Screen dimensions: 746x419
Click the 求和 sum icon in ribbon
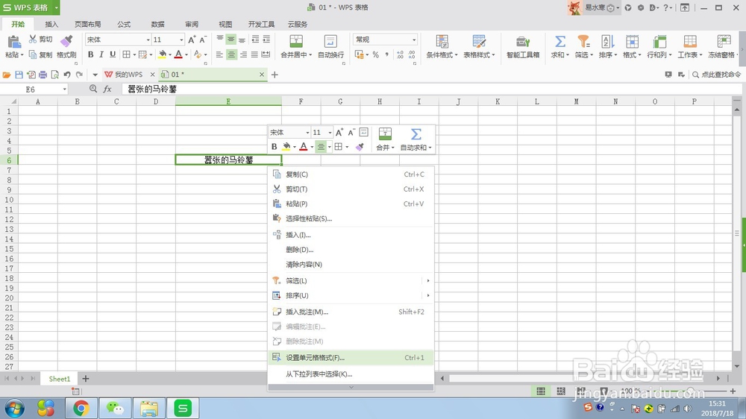pos(560,41)
